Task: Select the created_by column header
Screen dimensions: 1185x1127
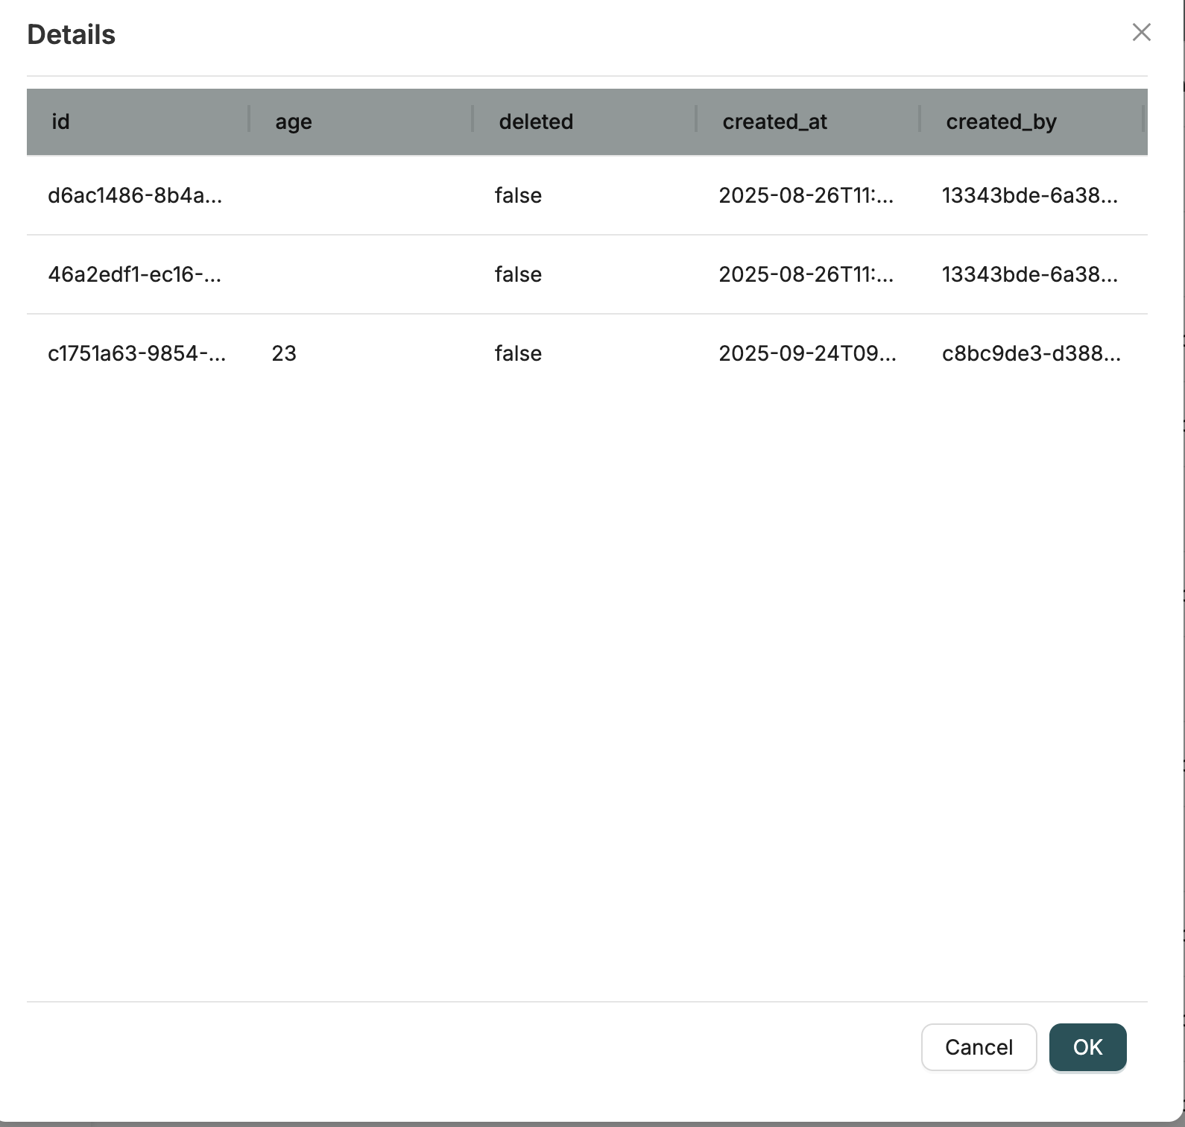Action: (x=1032, y=121)
